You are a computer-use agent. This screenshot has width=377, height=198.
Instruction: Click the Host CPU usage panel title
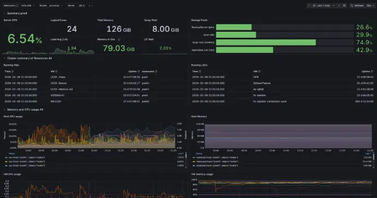(13, 117)
